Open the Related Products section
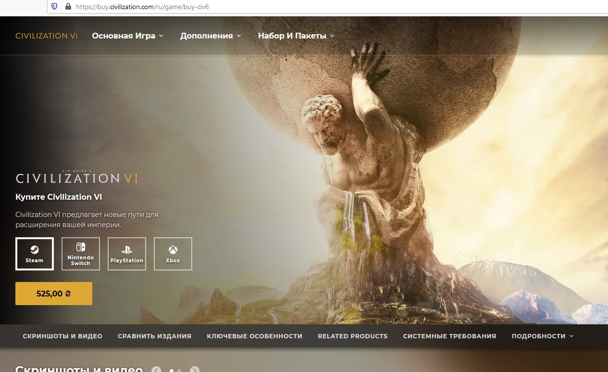Image resolution: width=608 pixels, height=372 pixels. pos(353,336)
